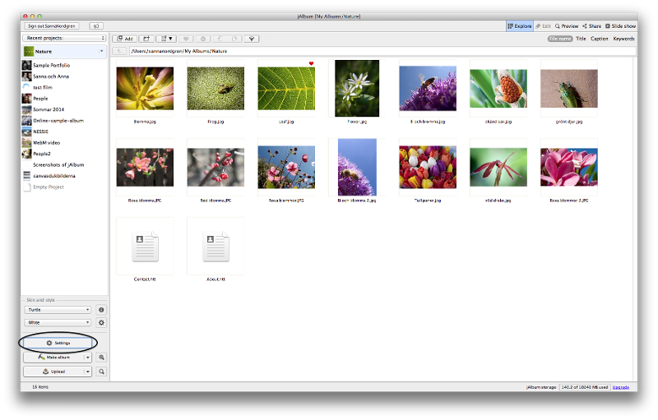The height and width of the screenshot is (420, 658).
Task: Select the Frog.jpg thumbnail
Action: [215, 89]
